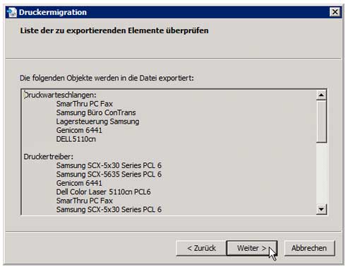Select Dell Color Laser 5110cn PCL6 driver

103,192
